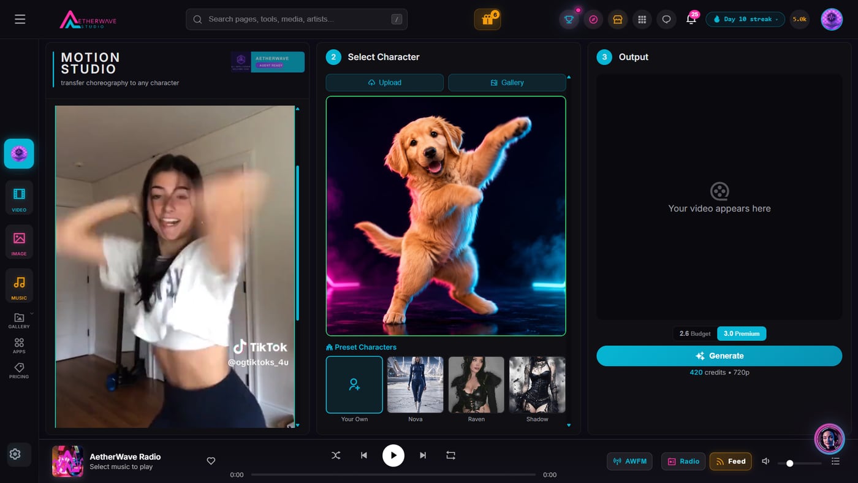Open the Pricing sidebar item
The height and width of the screenshot is (483, 858).
[x=19, y=371]
